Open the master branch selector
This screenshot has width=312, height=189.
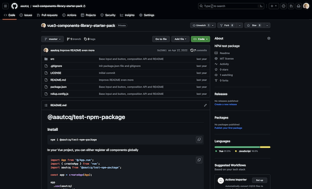(52, 39)
